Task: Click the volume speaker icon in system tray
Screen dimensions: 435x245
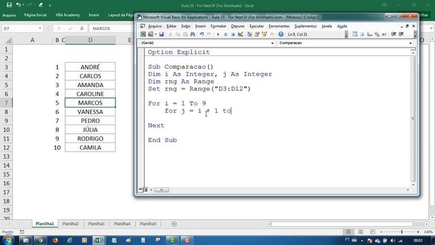Action: 393,240
